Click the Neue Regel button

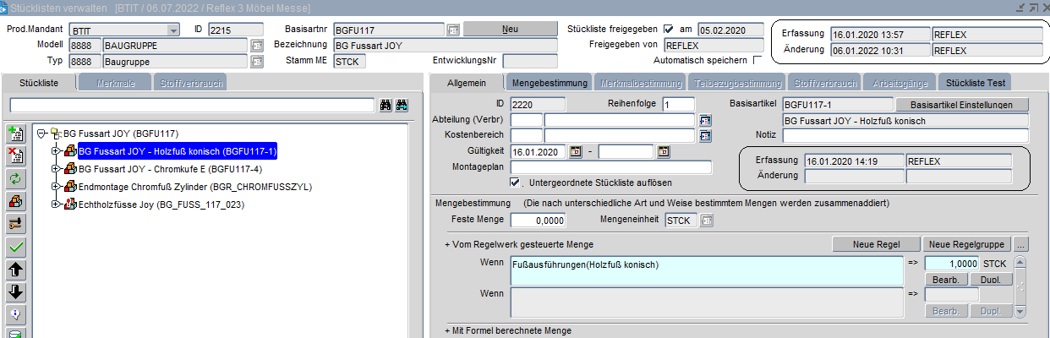point(874,244)
